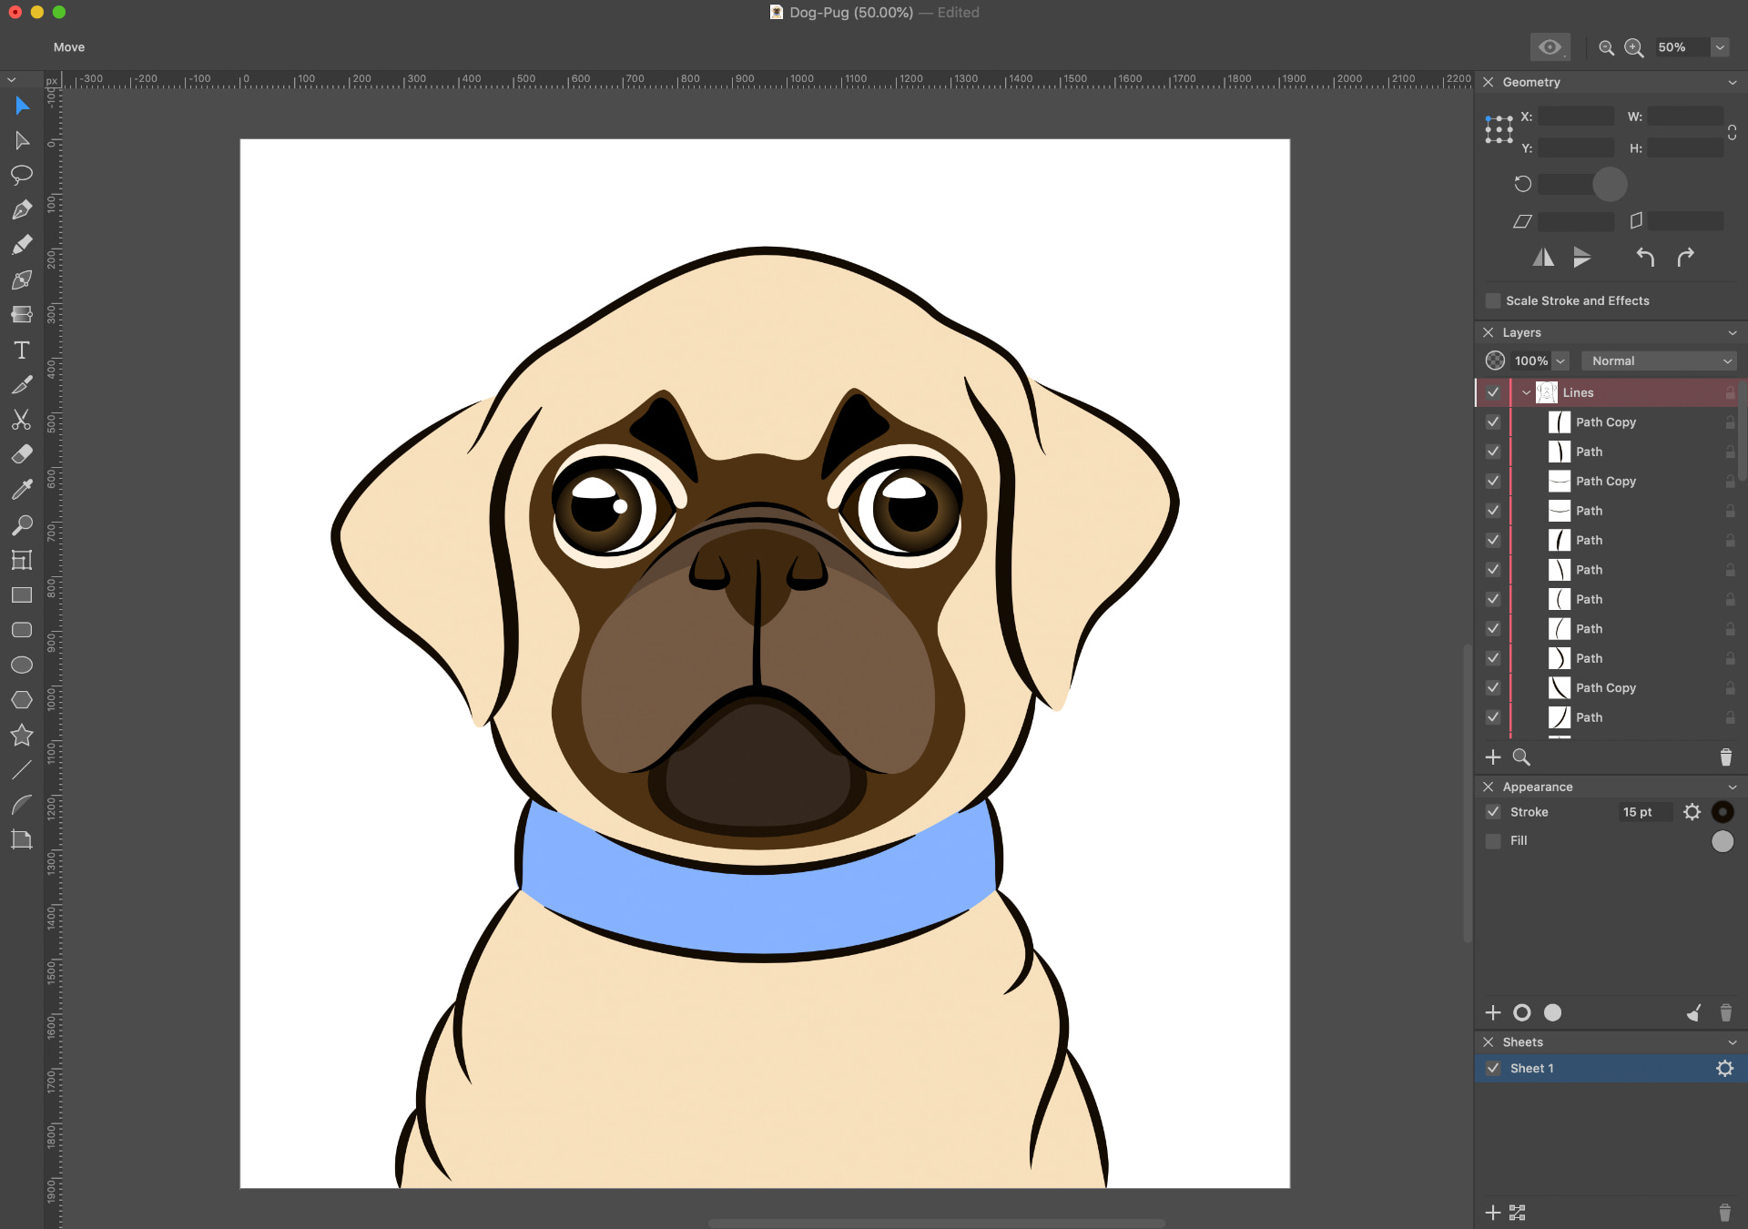Viewport: 1748px width, 1229px height.
Task: Pick the Text tool
Action: coord(22,350)
